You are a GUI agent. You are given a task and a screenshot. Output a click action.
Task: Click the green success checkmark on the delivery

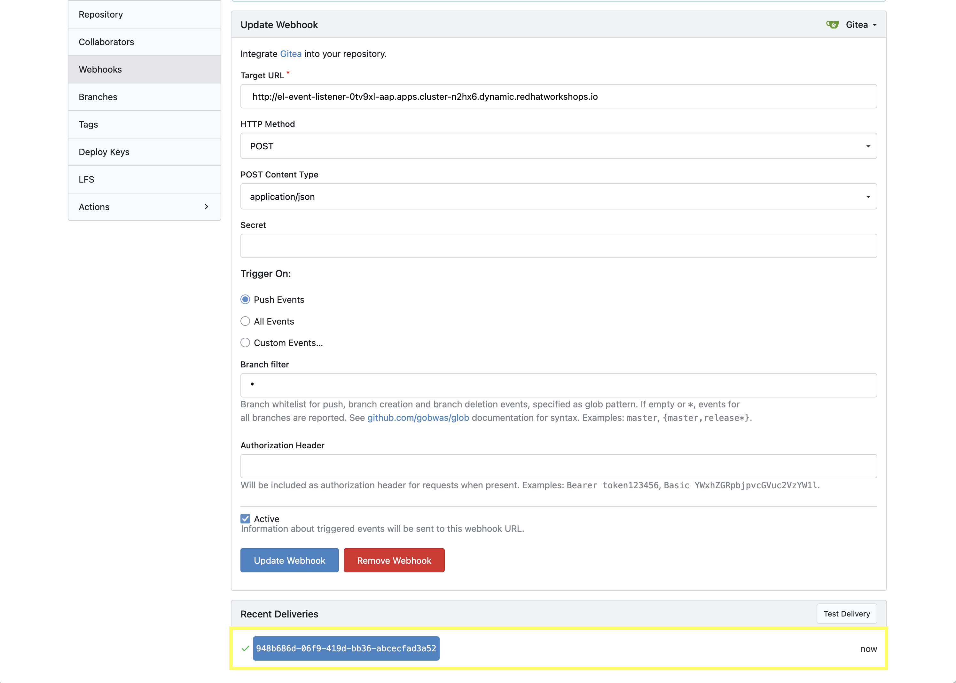pos(245,648)
